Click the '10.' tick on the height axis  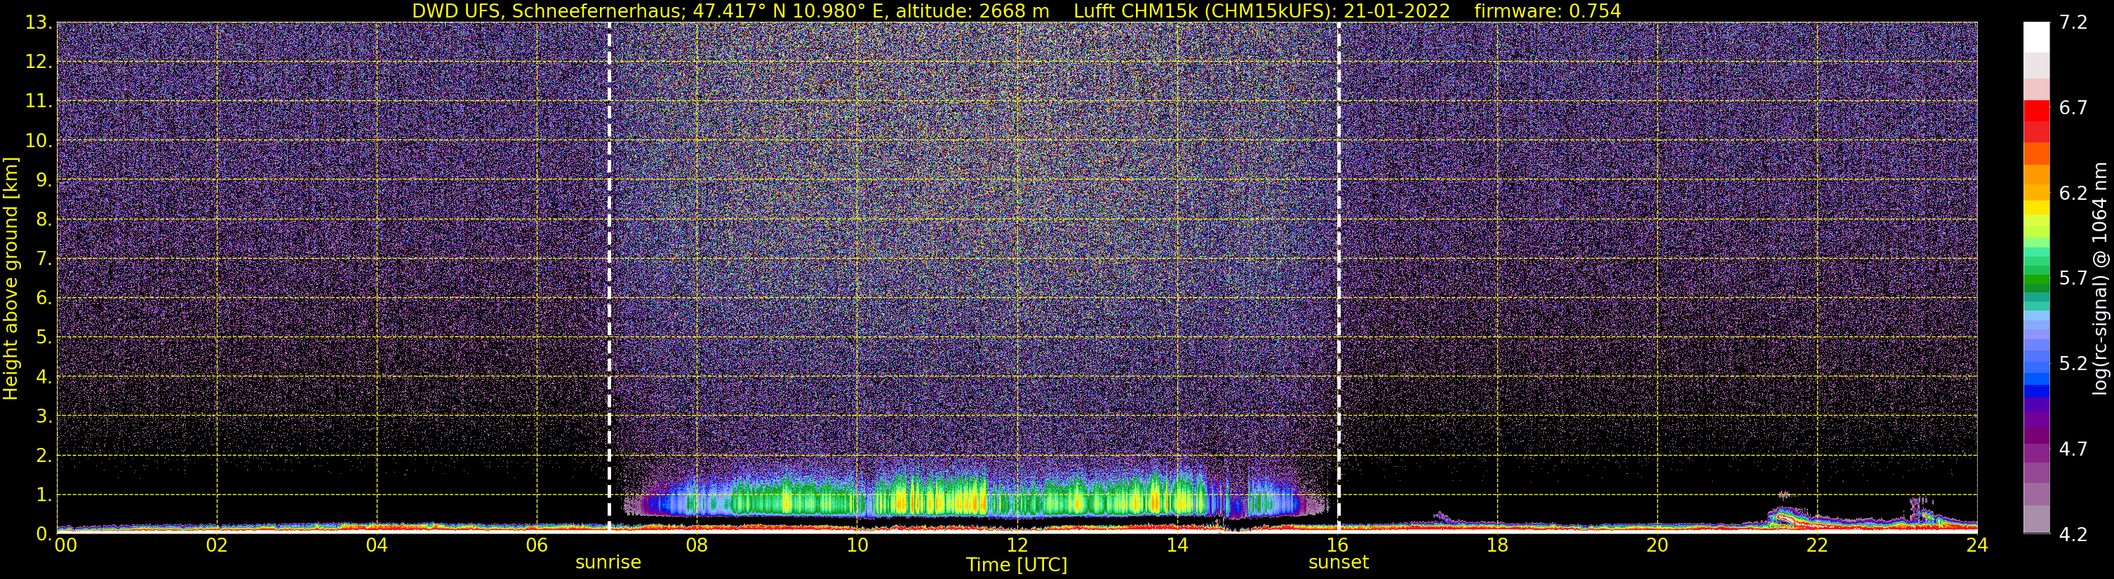(x=39, y=140)
